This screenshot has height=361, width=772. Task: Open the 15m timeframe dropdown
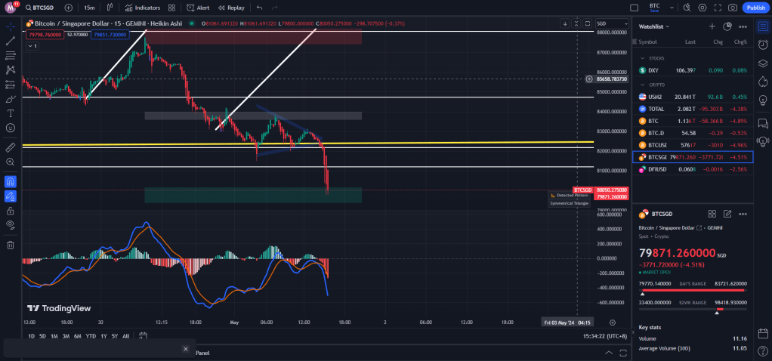(x=89, y=8)
